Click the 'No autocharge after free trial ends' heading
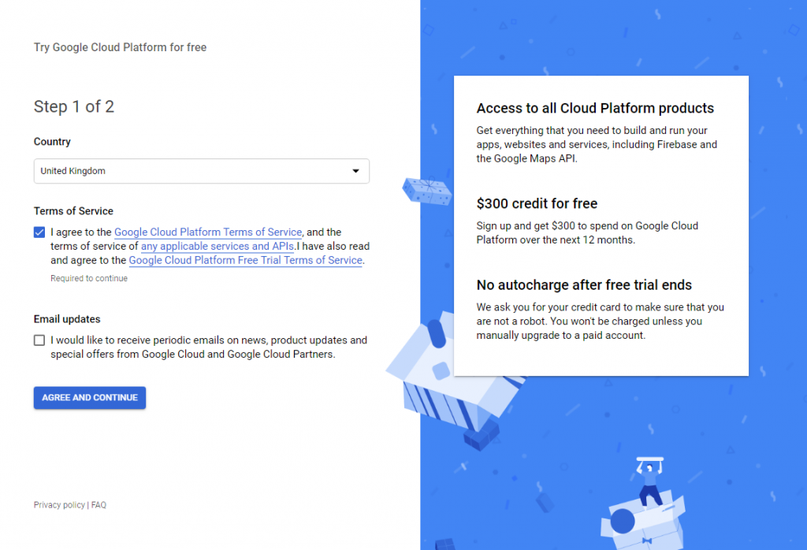The image size is (807, 550). [x=584, y=285]
